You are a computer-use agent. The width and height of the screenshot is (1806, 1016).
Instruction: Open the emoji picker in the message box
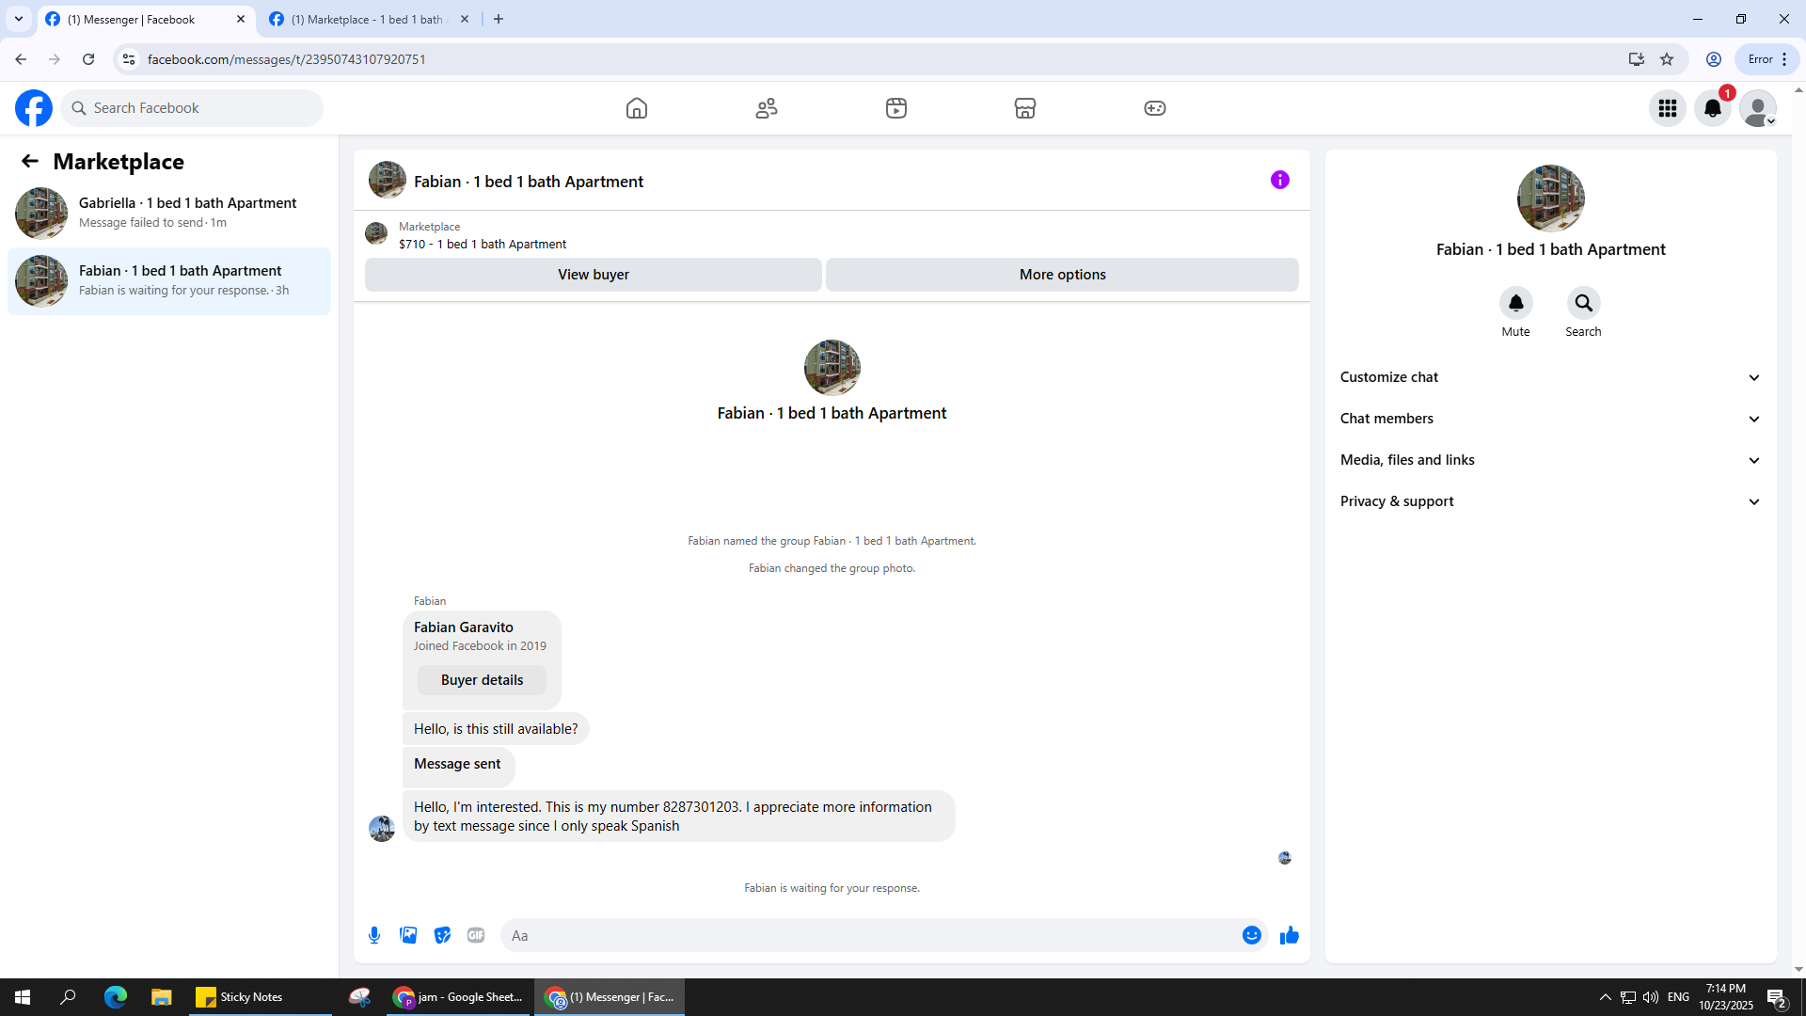pos(1251,935)
